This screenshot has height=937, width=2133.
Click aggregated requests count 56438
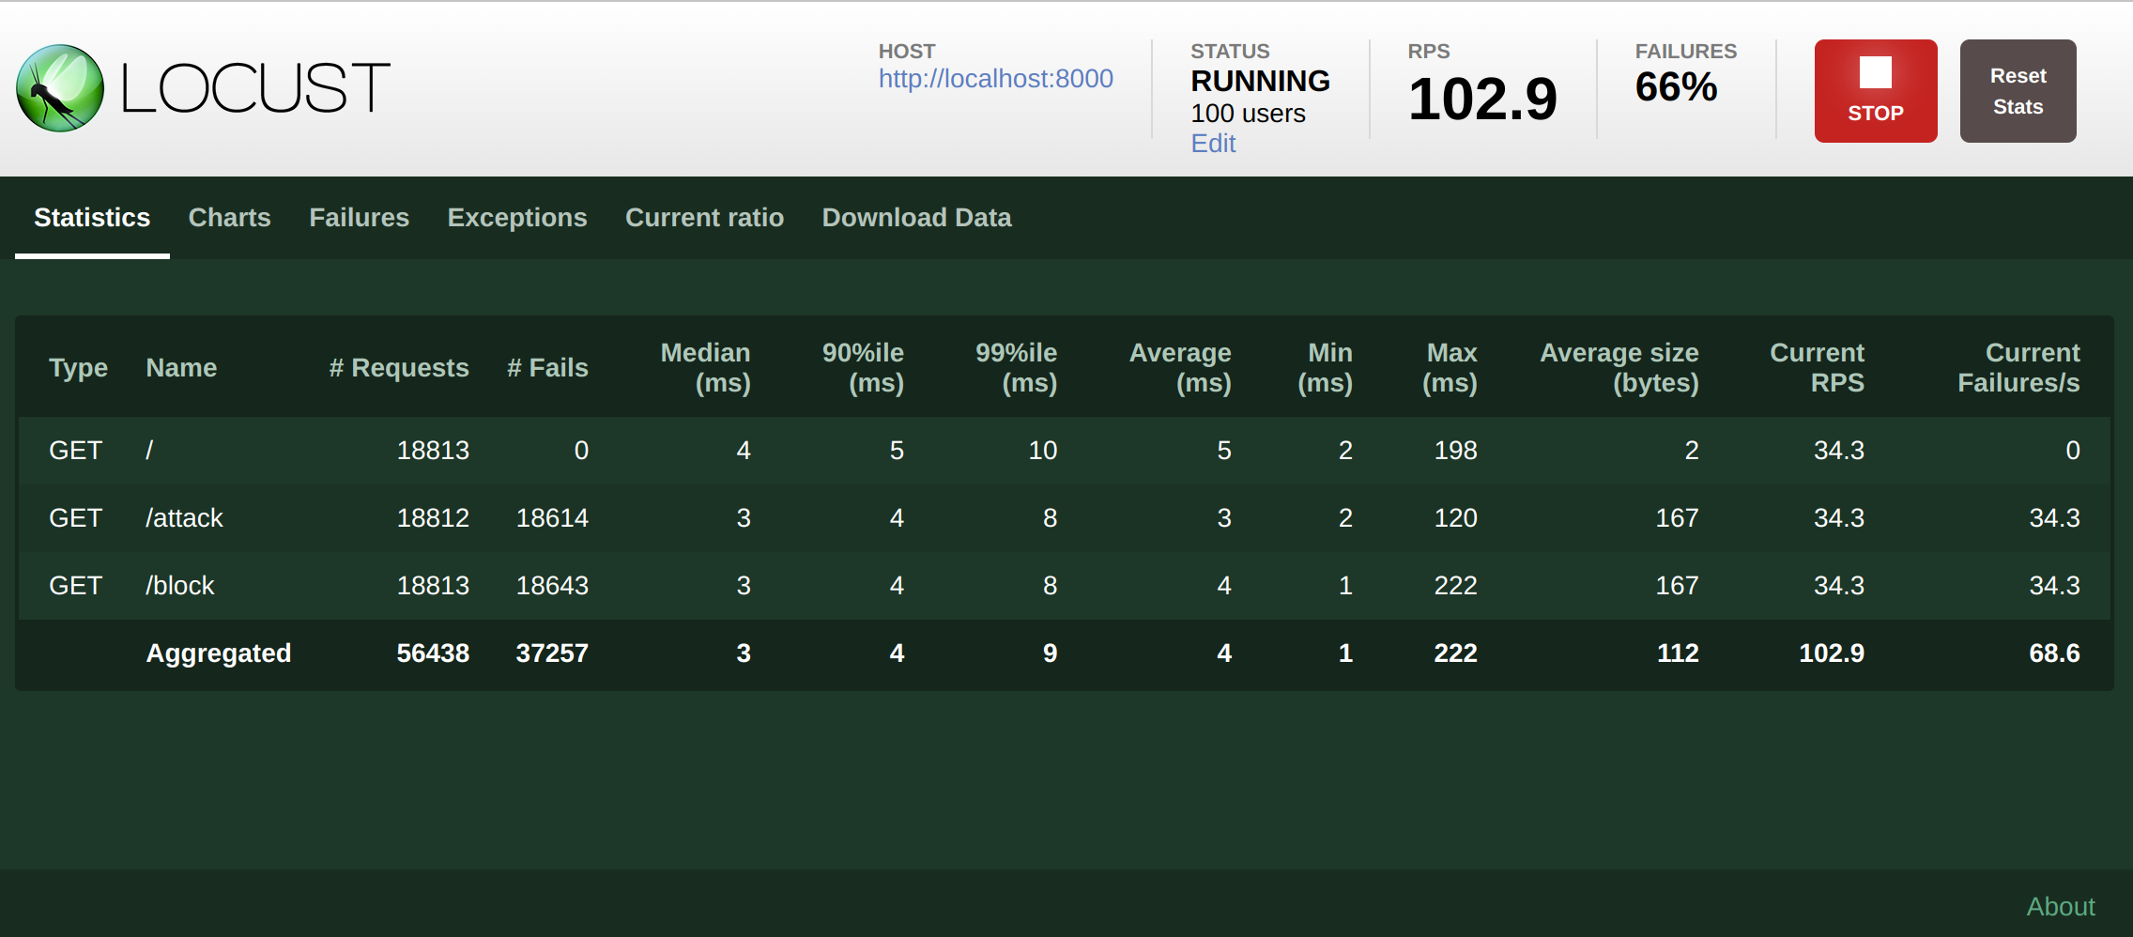(x=433, y=653)
